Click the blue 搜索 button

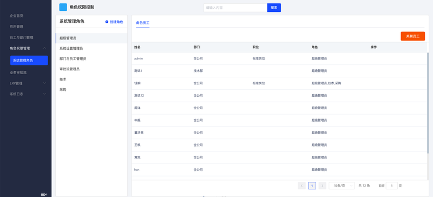[x=274, y=8]
